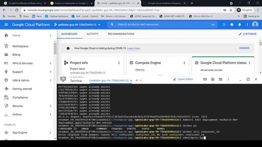Open new terminal tab dropdown arrow
Image resolution: width=262 pixels, height=147 pixels.
pos(140,80)
